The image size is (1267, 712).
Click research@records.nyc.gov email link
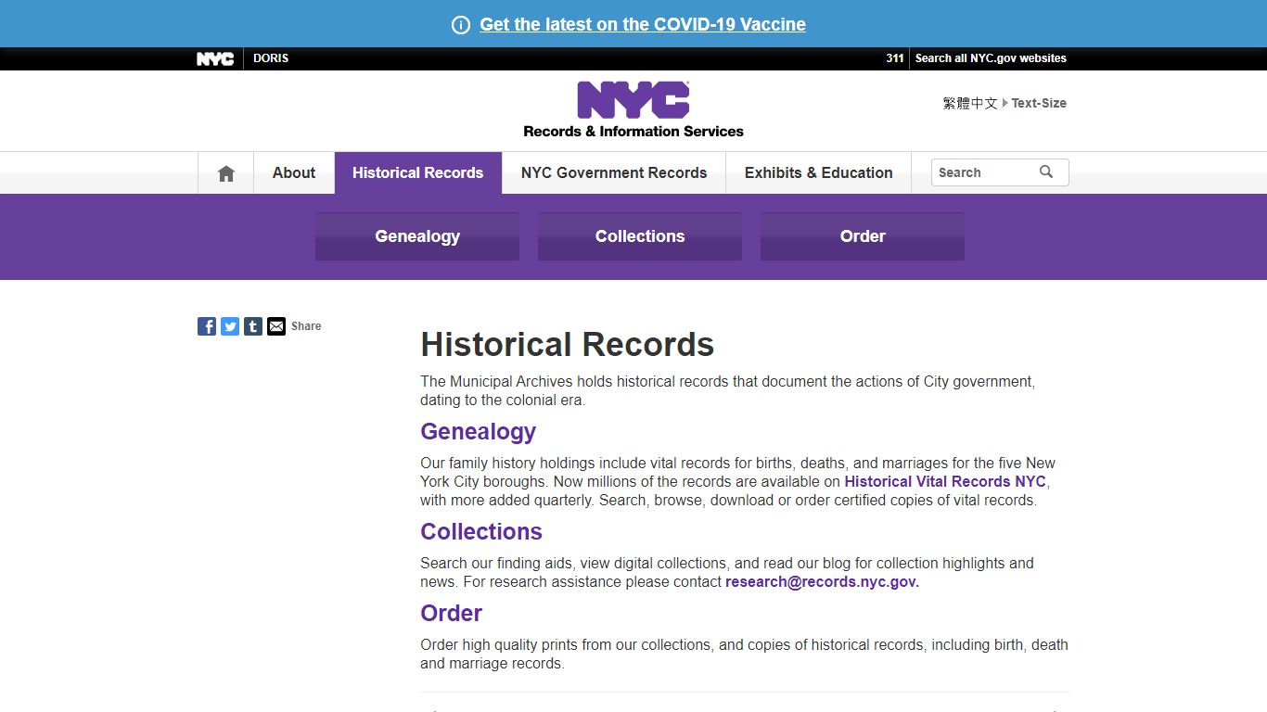822,582
